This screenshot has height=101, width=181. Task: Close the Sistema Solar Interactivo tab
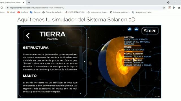(x=23, y=3)
